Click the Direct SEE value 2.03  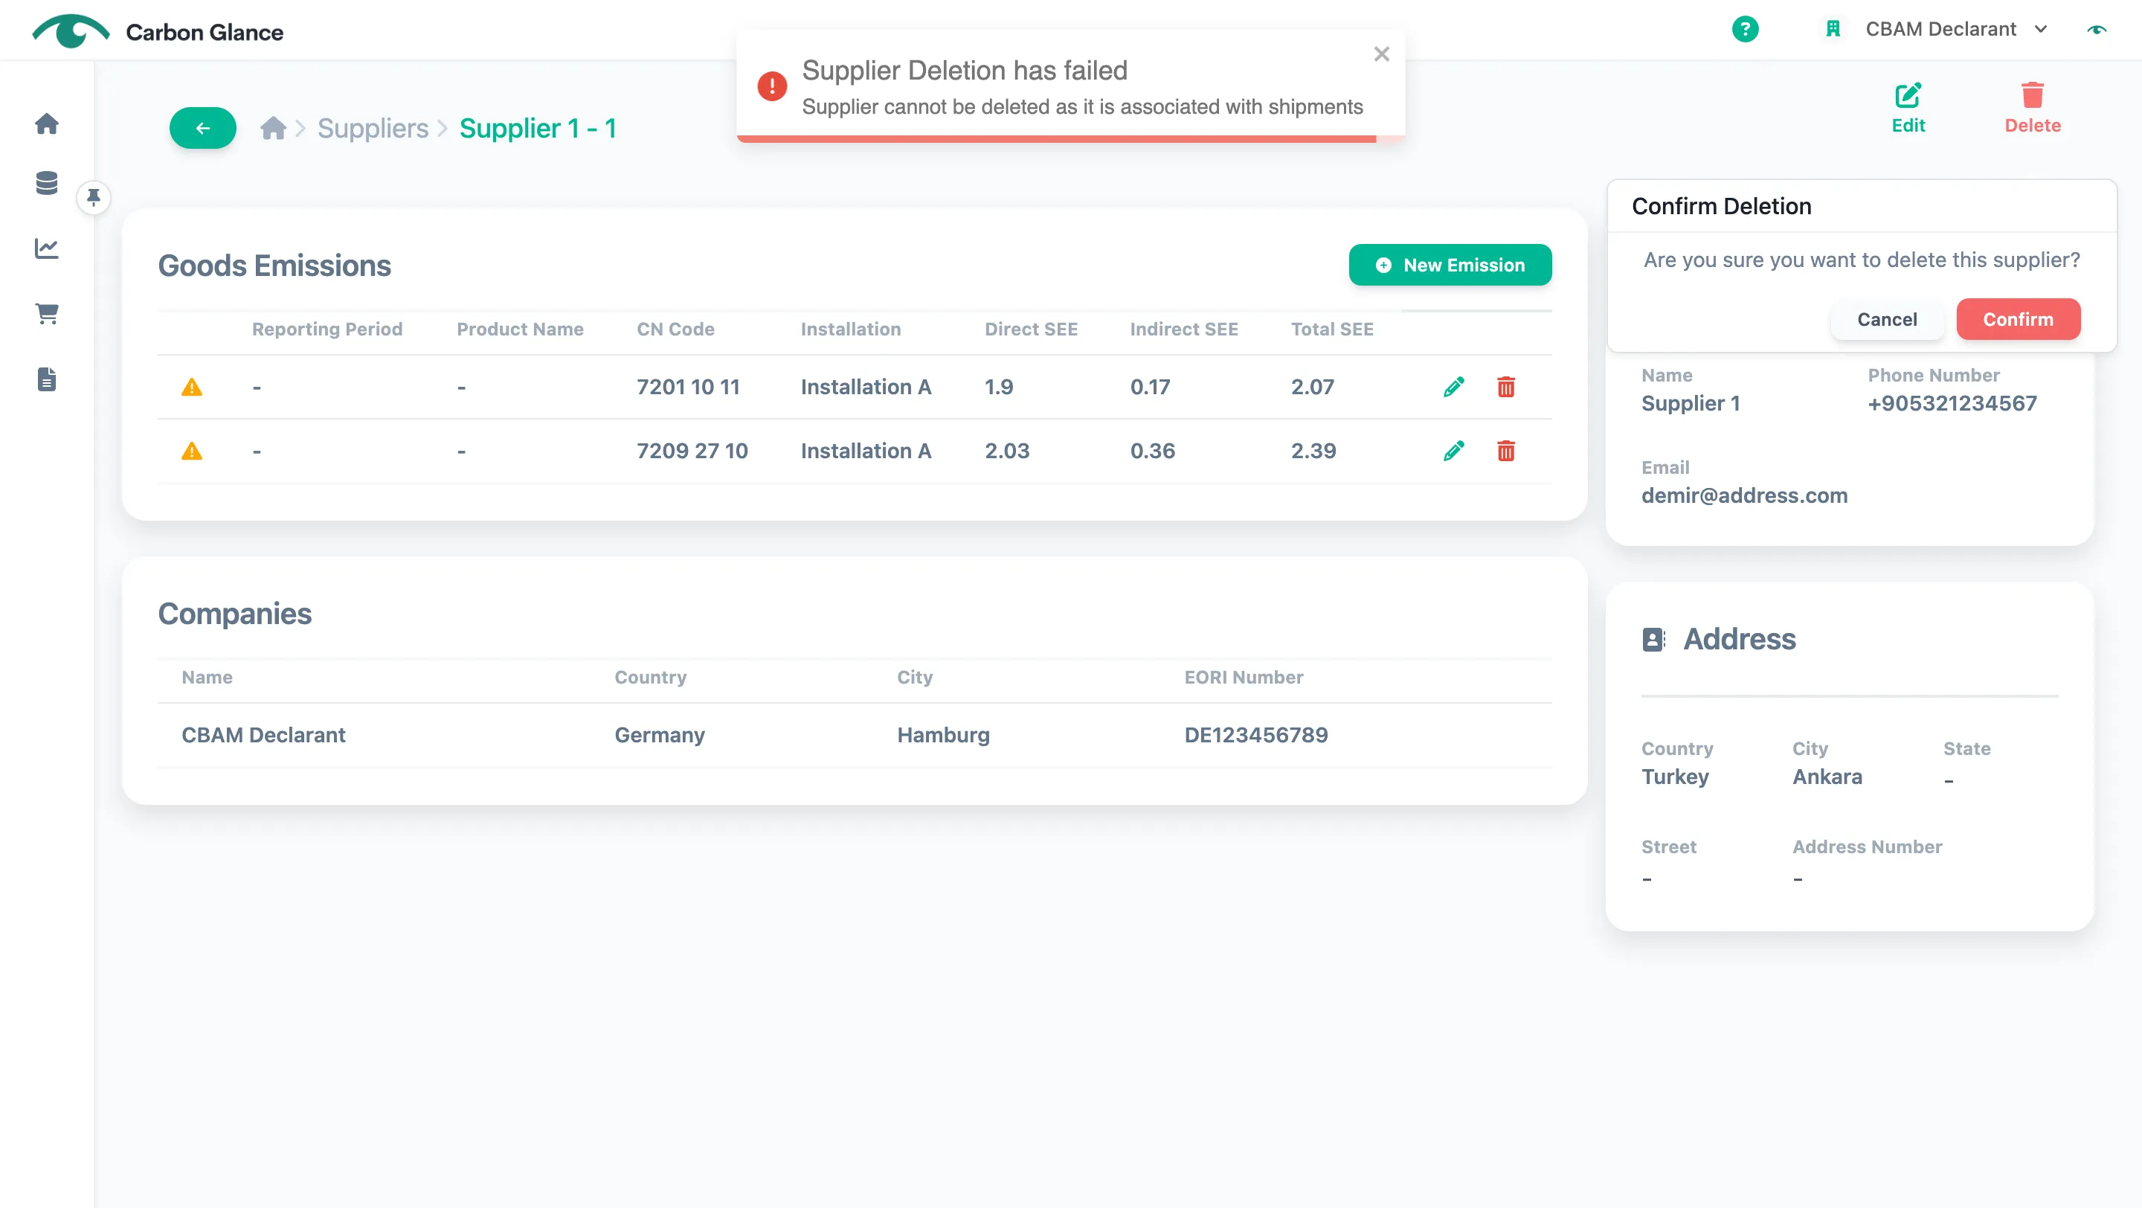point(1007,452)
